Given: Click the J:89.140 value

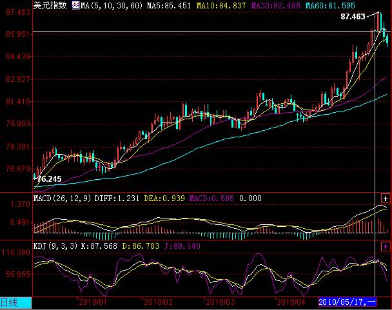Looking at the screenshot, I should [182, 246].
